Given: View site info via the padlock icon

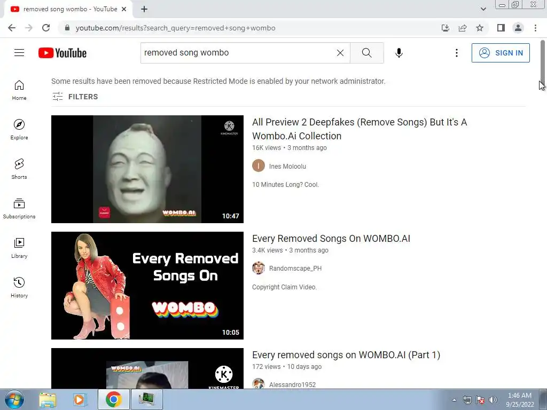Looking at the screenshot, I should (67, 28).
